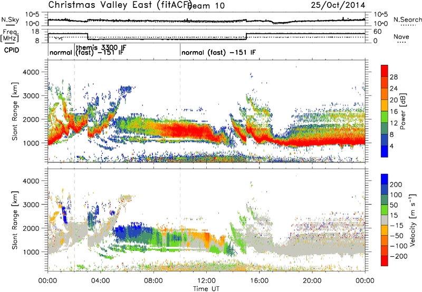Click the '12' power colorbar label

[394, 123]
